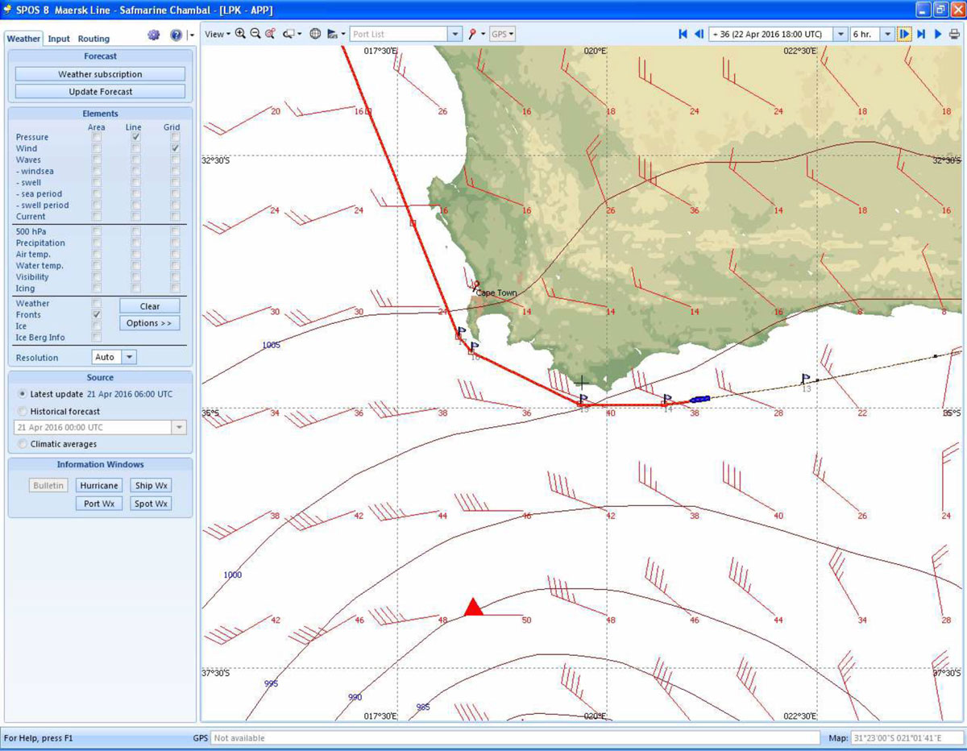Select waypoint flag 16 on the route
This screenshot has height=751, width=967.
click(474, 347)
